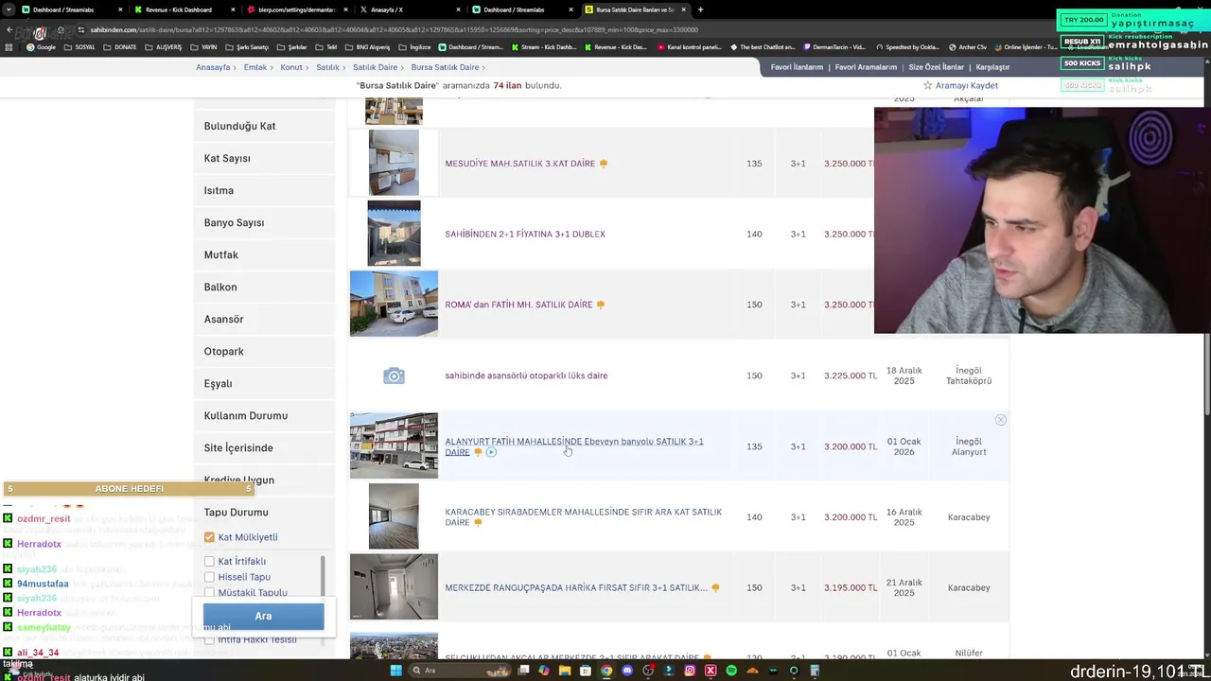Open Instagram app from the taskbar
The width and height of the screenshot is (1211, 681).
pyautogui.click(x=690, y=671)
